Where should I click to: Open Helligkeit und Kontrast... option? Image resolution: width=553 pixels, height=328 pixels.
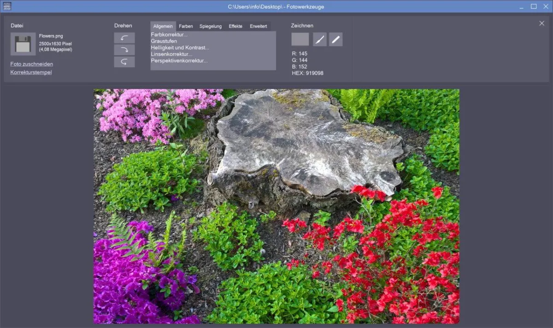[180, 47]
